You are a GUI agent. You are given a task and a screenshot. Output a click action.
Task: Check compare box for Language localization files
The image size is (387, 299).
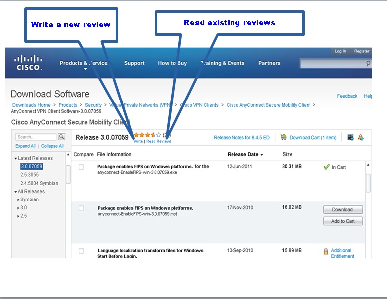click(81, 251)
